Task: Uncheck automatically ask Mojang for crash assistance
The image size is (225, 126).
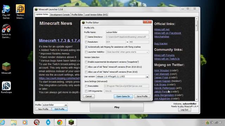Action: pyautogui.click(x=86, y=47)
